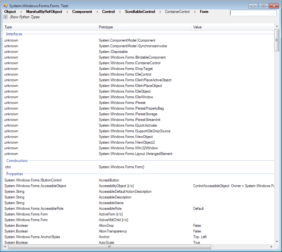The image size is (282, 252).
Task: Collapse the Interfaces group header
Action: (x=14, y=34)
